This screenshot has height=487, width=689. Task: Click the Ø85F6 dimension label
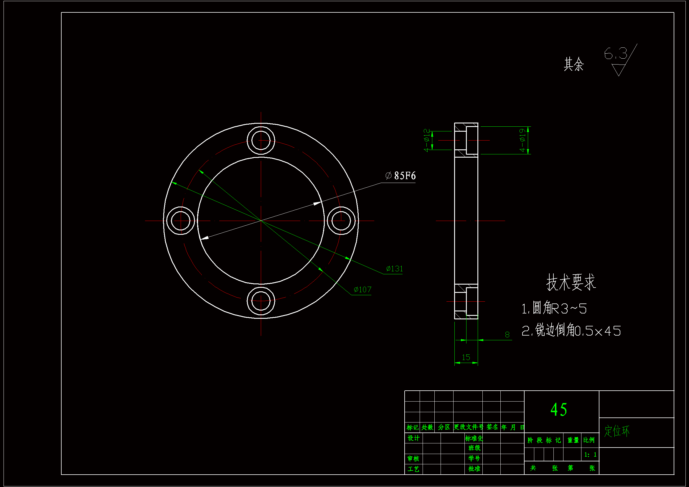(400, 176)
